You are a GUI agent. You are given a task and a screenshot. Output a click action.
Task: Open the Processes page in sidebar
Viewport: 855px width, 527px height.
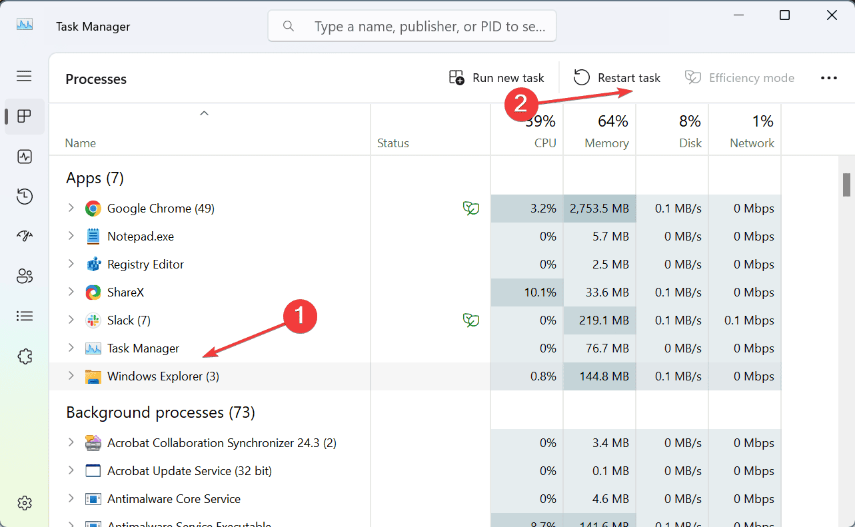(25, 117)
